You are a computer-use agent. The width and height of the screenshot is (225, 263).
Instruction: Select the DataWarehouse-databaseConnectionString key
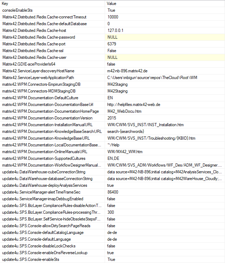(53, 179)
